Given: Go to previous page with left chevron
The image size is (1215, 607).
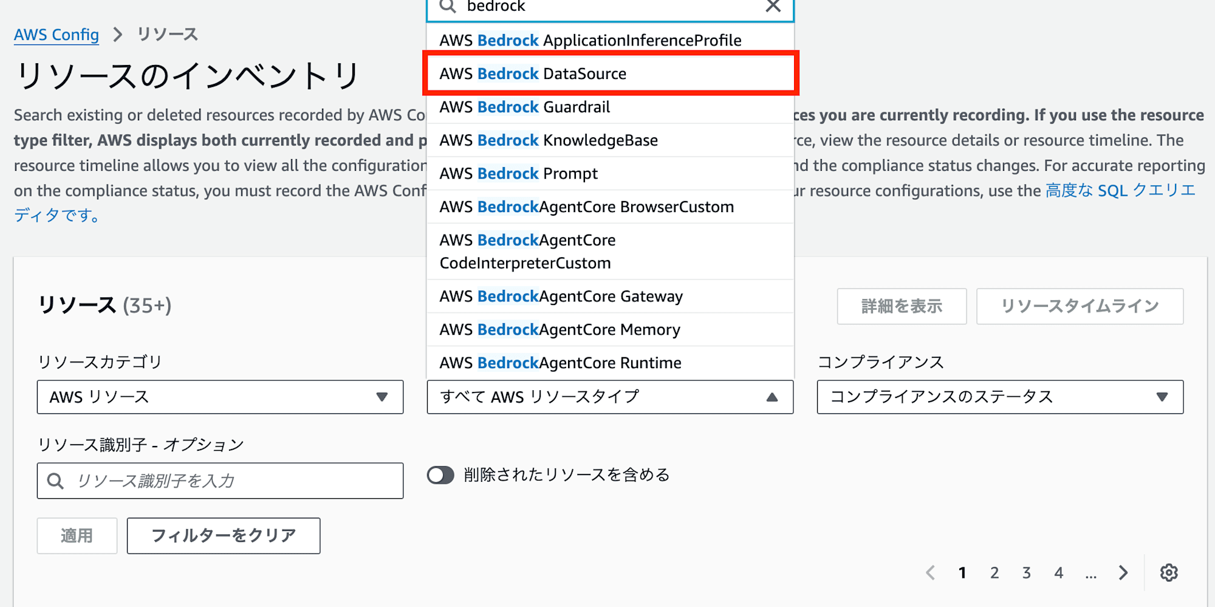Looking at the screenshot, I should pyautogui.click(x=930, y=572).
